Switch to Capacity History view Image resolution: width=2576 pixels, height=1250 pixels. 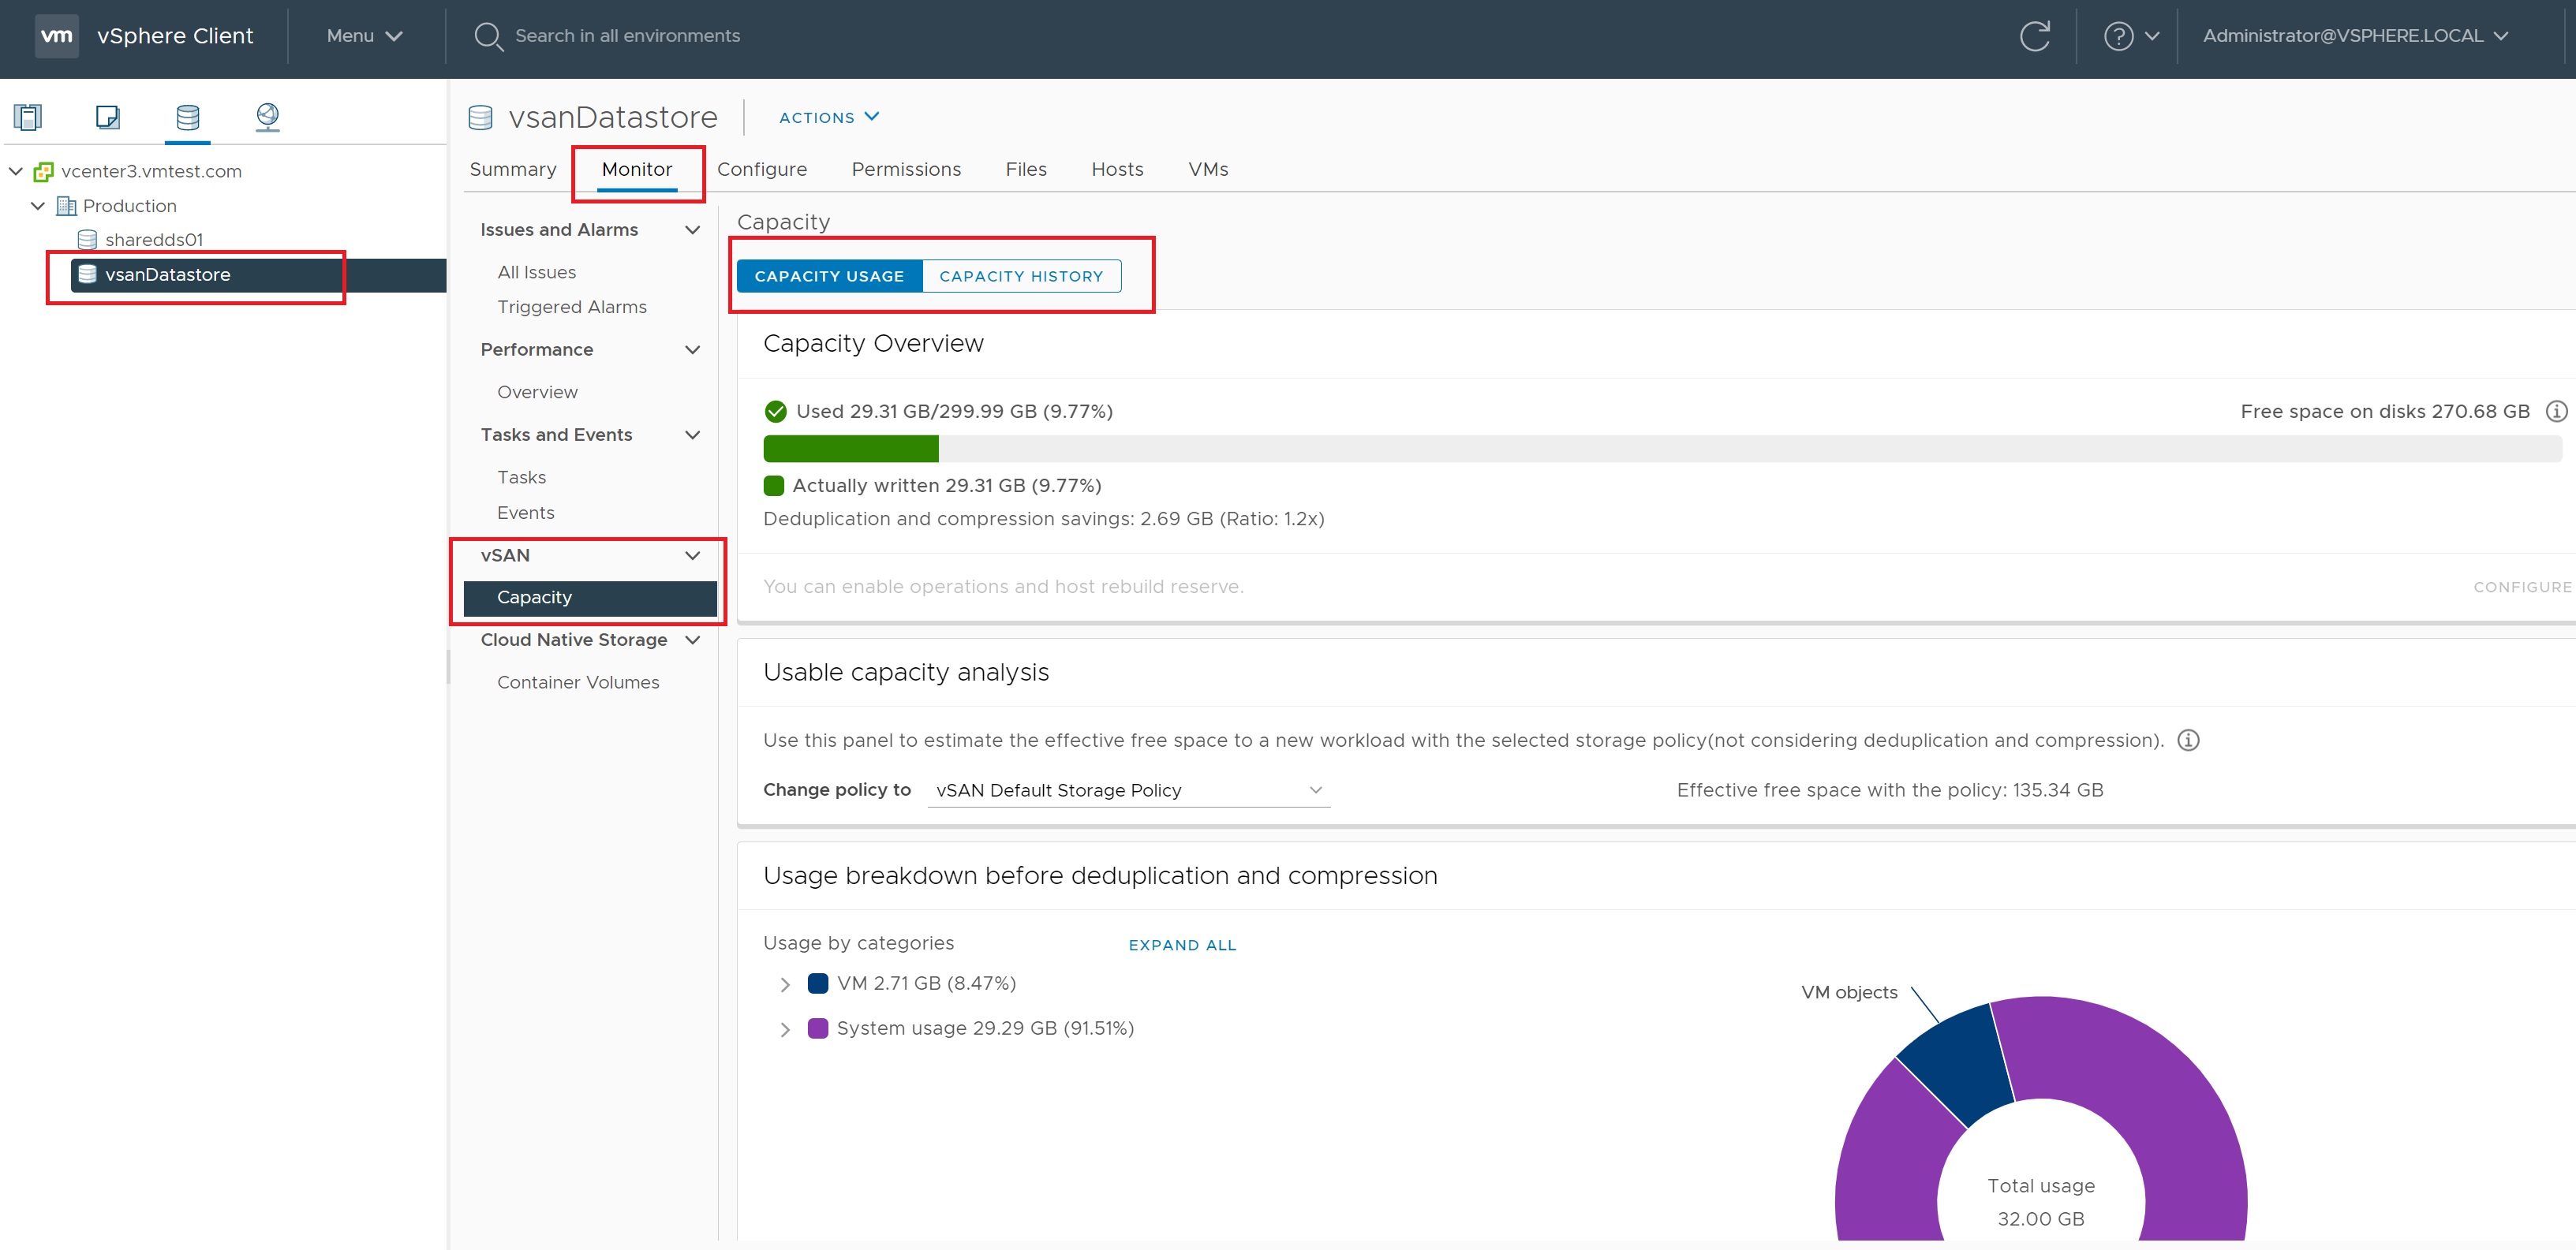1020,276
